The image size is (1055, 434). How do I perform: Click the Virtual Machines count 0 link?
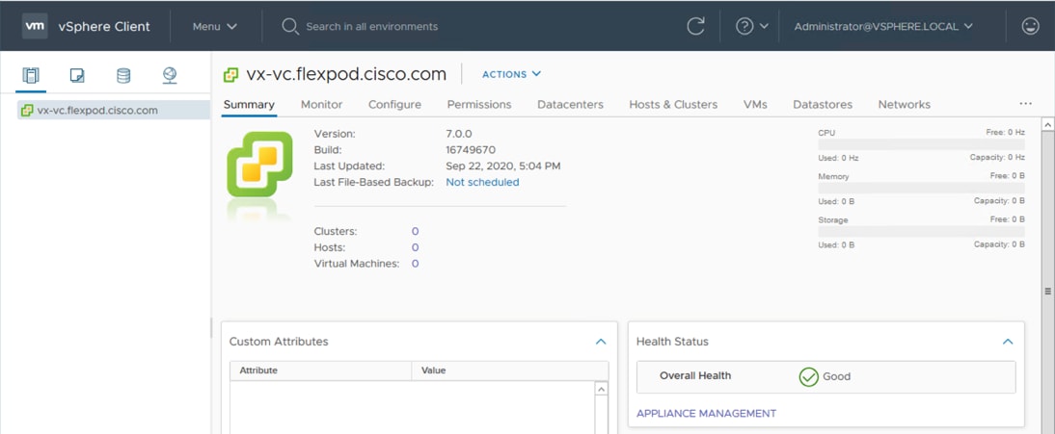pos(415,264)
